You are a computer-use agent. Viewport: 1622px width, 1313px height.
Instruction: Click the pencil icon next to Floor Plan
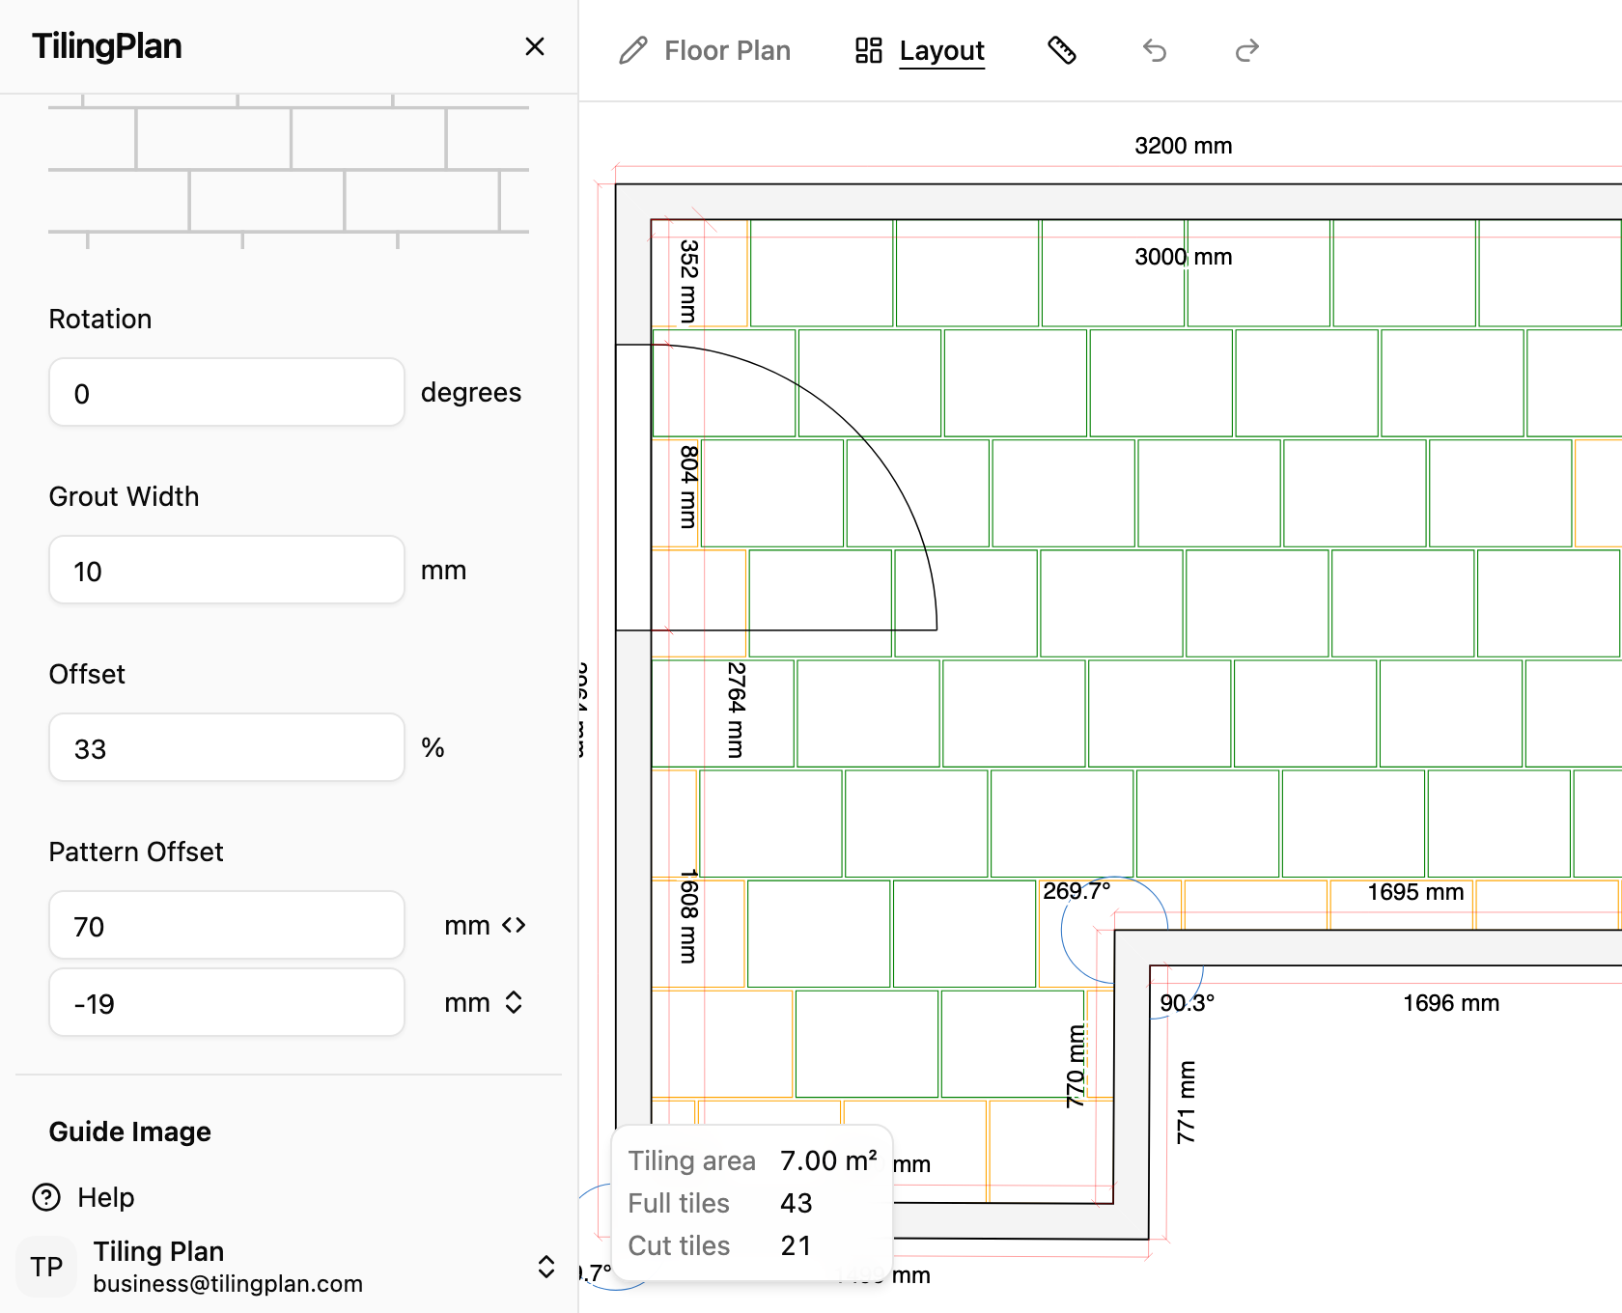pyautogui.click(x=633, y=50)
